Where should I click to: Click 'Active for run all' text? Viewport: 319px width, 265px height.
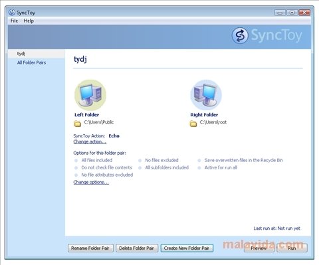tap(221, 167)
